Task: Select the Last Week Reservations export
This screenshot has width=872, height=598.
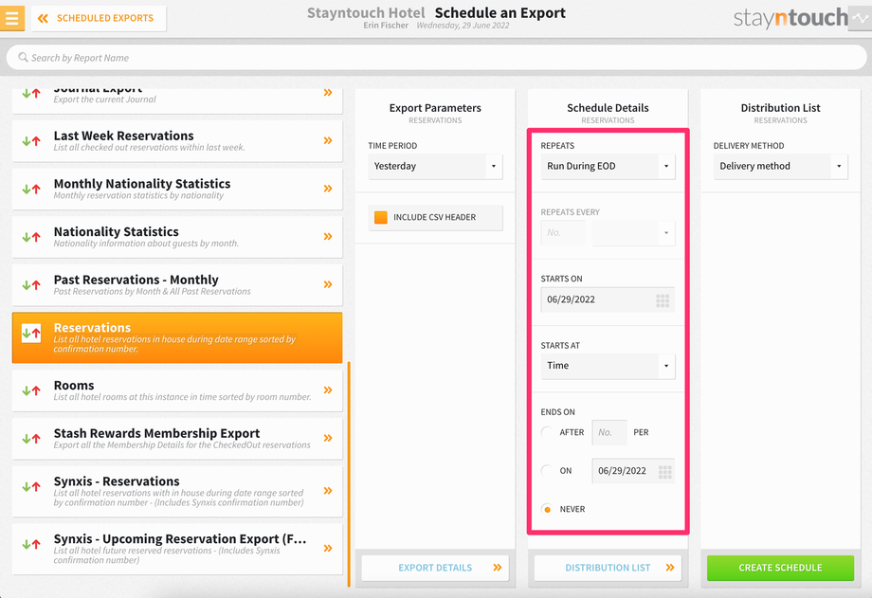Action: pos(177,141)
